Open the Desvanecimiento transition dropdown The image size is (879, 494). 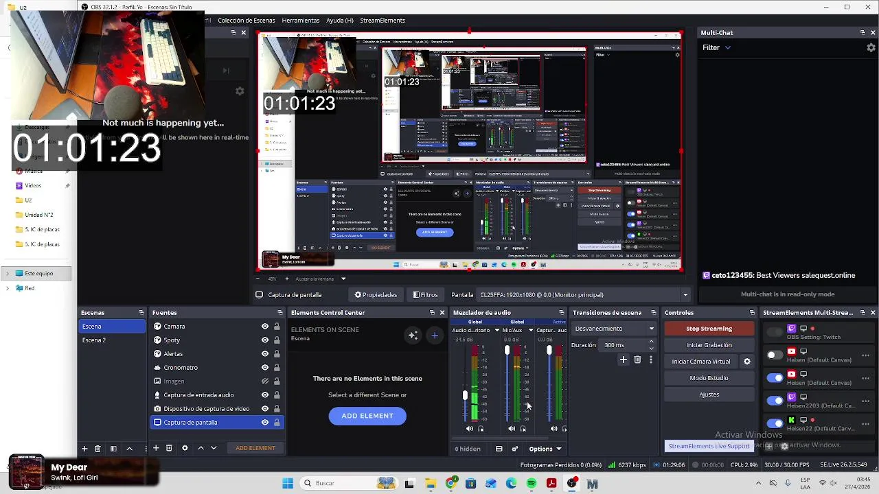614,329
